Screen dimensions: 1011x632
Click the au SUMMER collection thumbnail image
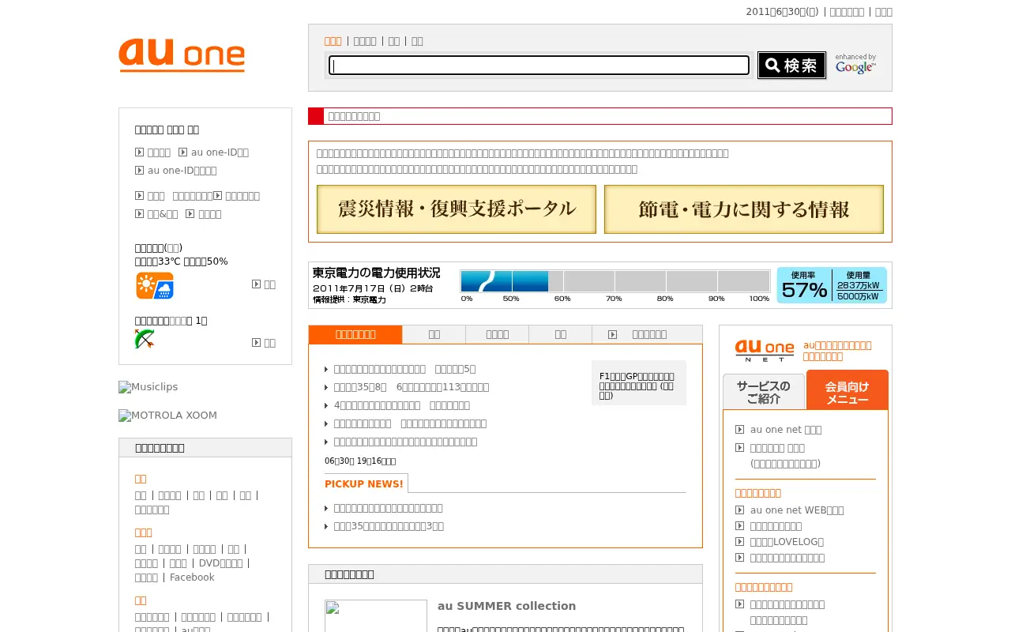[376, 616]
